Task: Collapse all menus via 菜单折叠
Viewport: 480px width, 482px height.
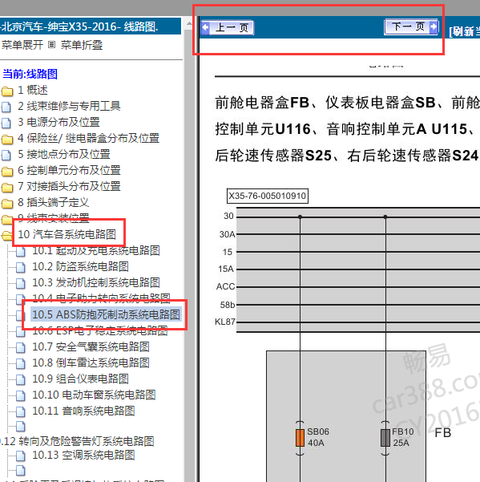Action: point(82,45)
